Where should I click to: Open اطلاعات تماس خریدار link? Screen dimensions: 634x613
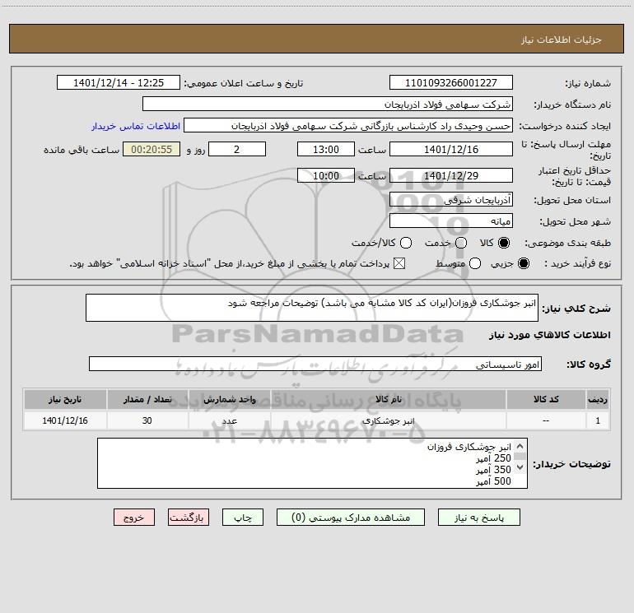[x=136, y=126]
